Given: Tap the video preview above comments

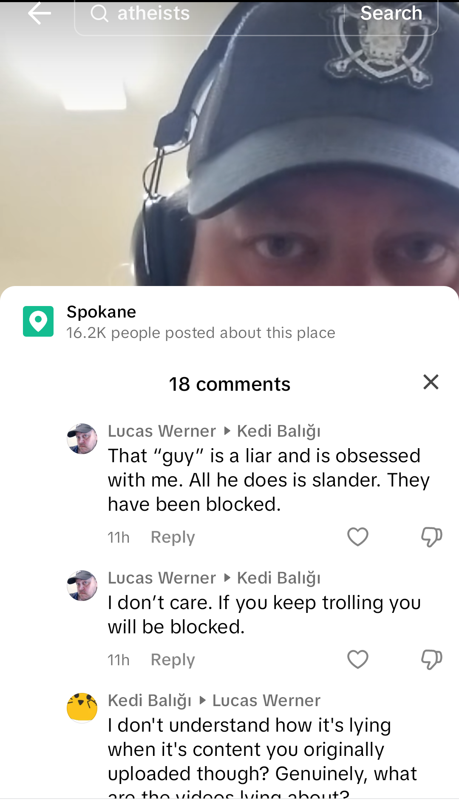Looking at the screenshot, I should tap(229, 161).
